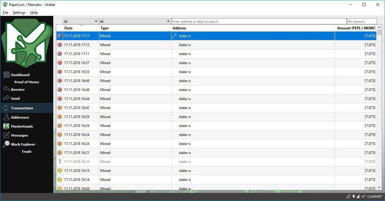385x201 pixels.
Task: Click the stake-o address in the 16:21 row
Action: point(185,152)
